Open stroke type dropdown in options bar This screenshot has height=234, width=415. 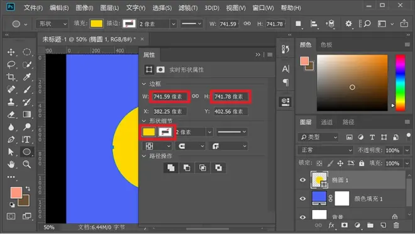tap(192, 24)
